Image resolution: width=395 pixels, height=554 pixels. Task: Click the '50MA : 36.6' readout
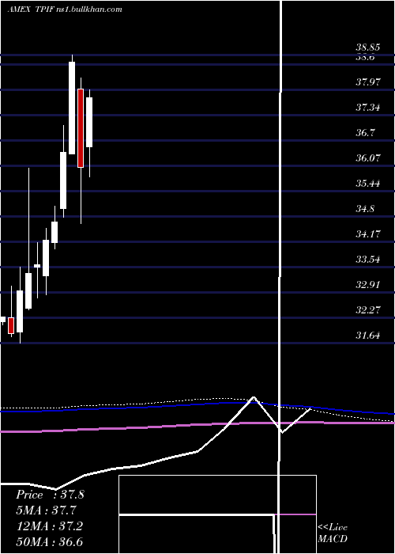tap(50, 541)
